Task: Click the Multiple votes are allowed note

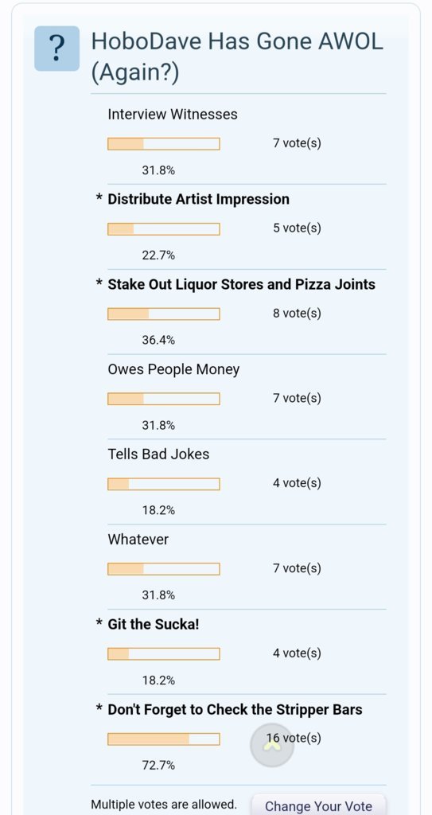Action: pyautogui.click(x=164, y=805)
